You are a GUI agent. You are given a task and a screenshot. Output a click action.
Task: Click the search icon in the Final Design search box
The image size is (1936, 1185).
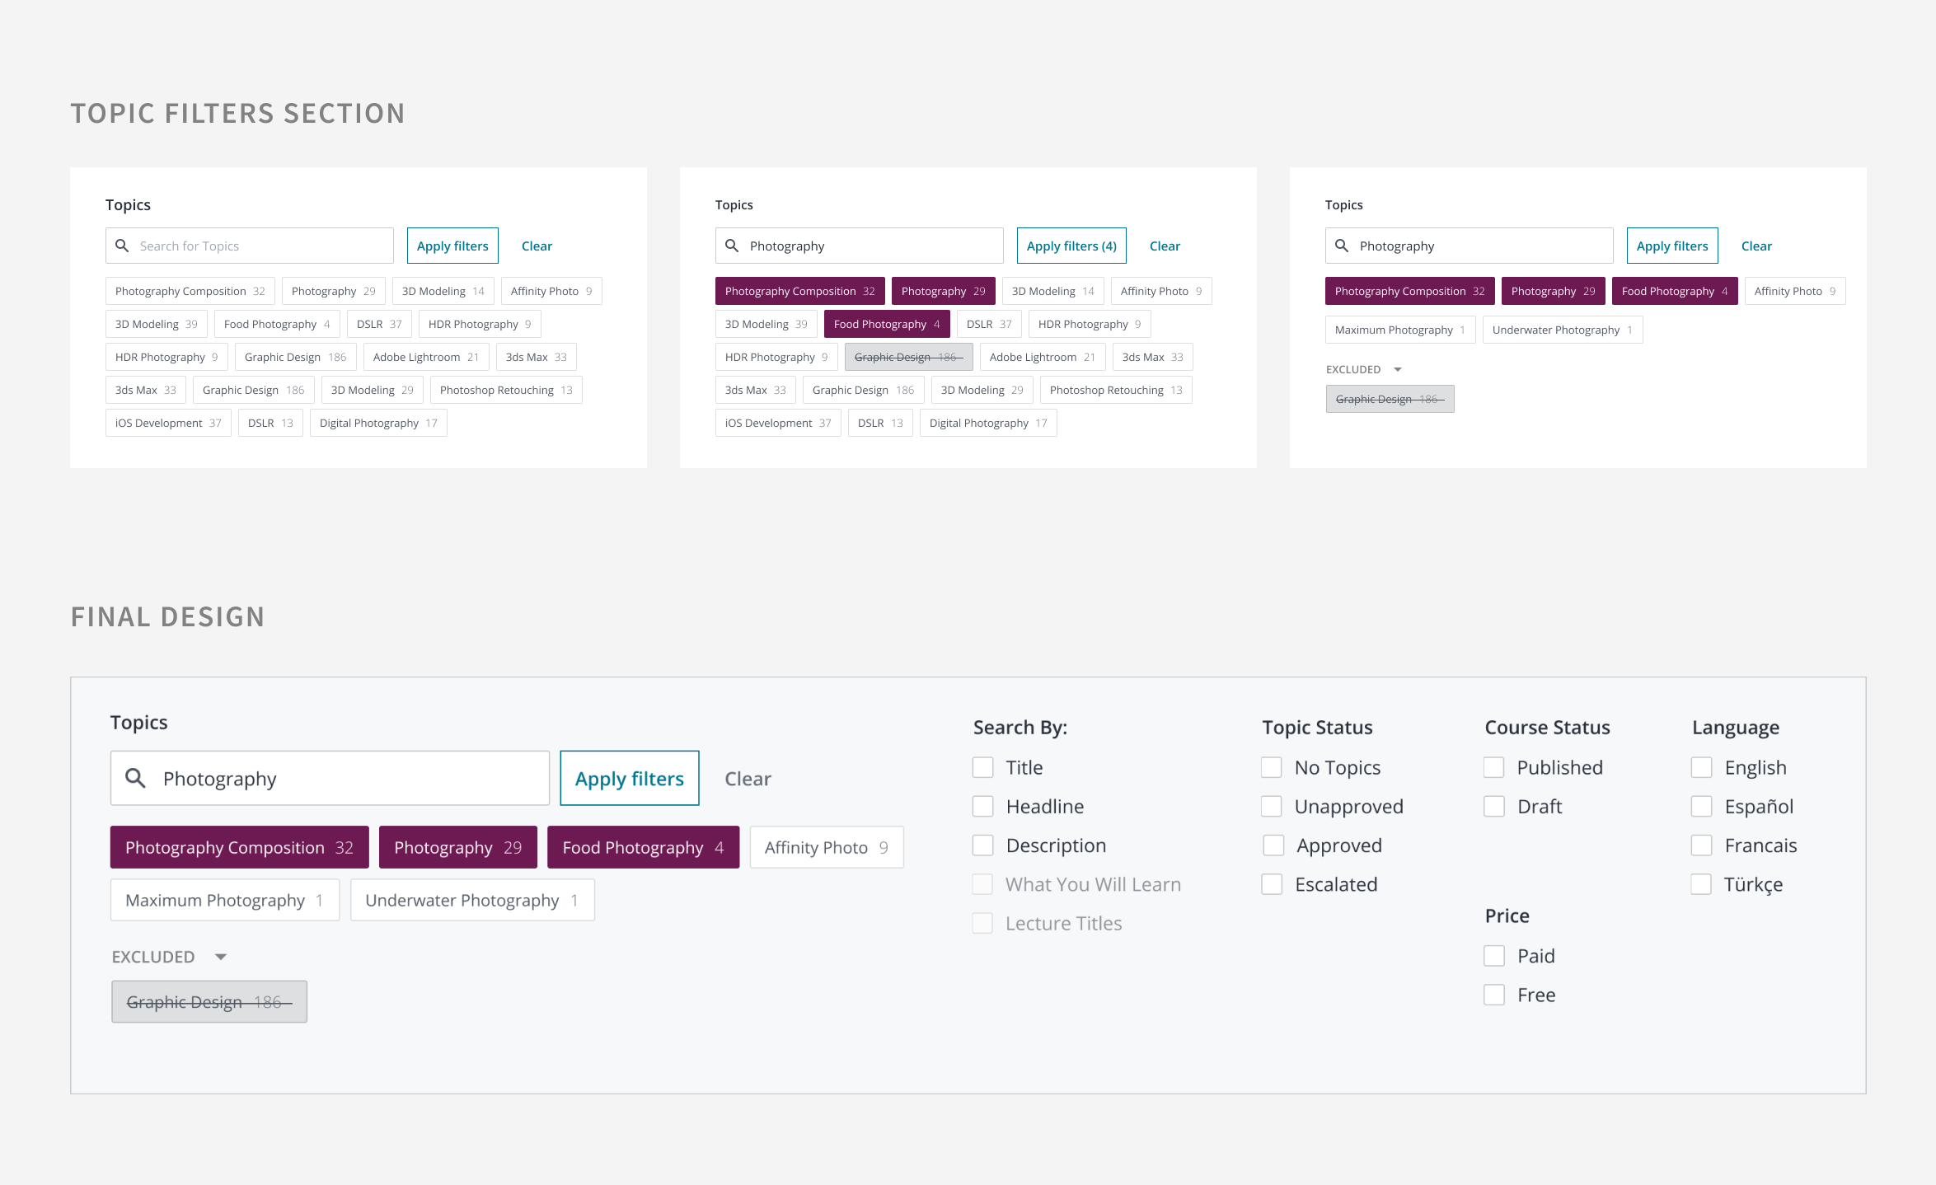pos(135,778)
